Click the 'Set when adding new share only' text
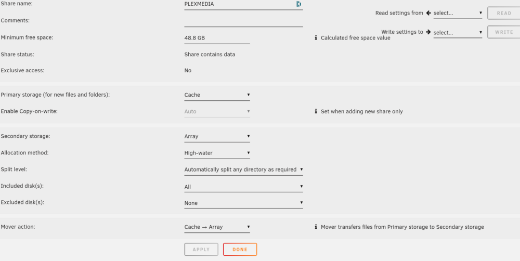 pyautogui.click(x=362, y=111)
